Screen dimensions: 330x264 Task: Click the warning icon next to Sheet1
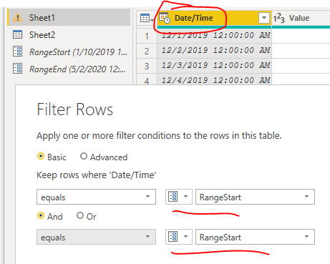[18, 18]
